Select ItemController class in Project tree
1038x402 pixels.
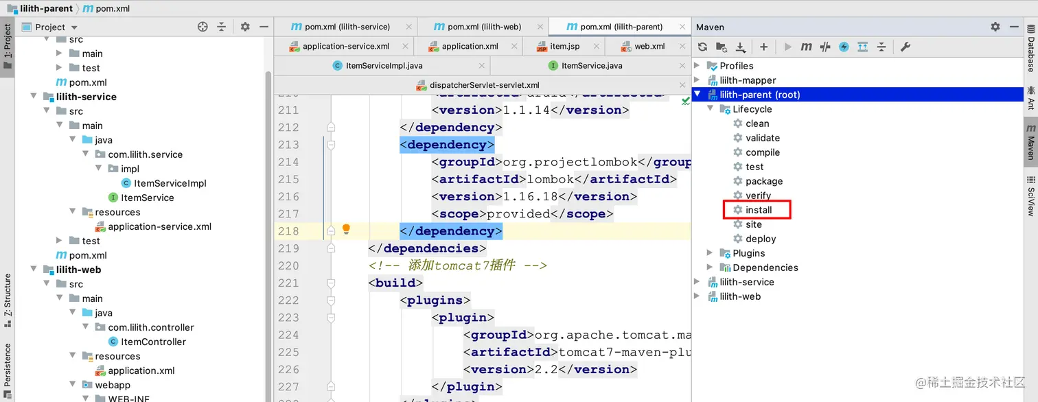(x=147, y=342)
